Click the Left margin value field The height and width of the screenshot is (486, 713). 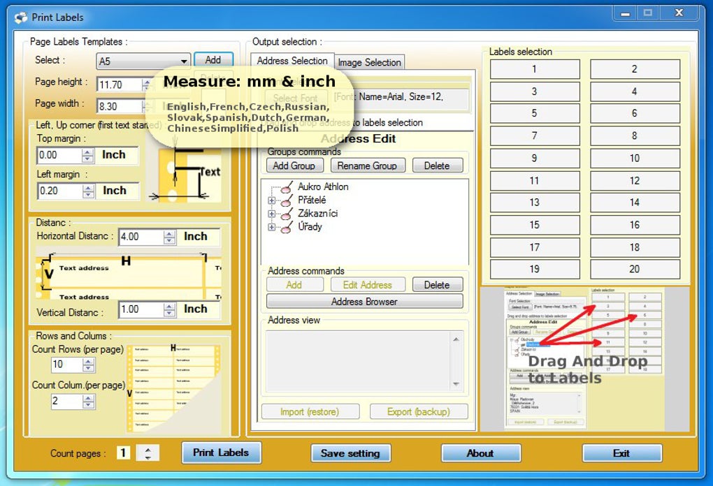pyautogui.click(x=61, y=191)
